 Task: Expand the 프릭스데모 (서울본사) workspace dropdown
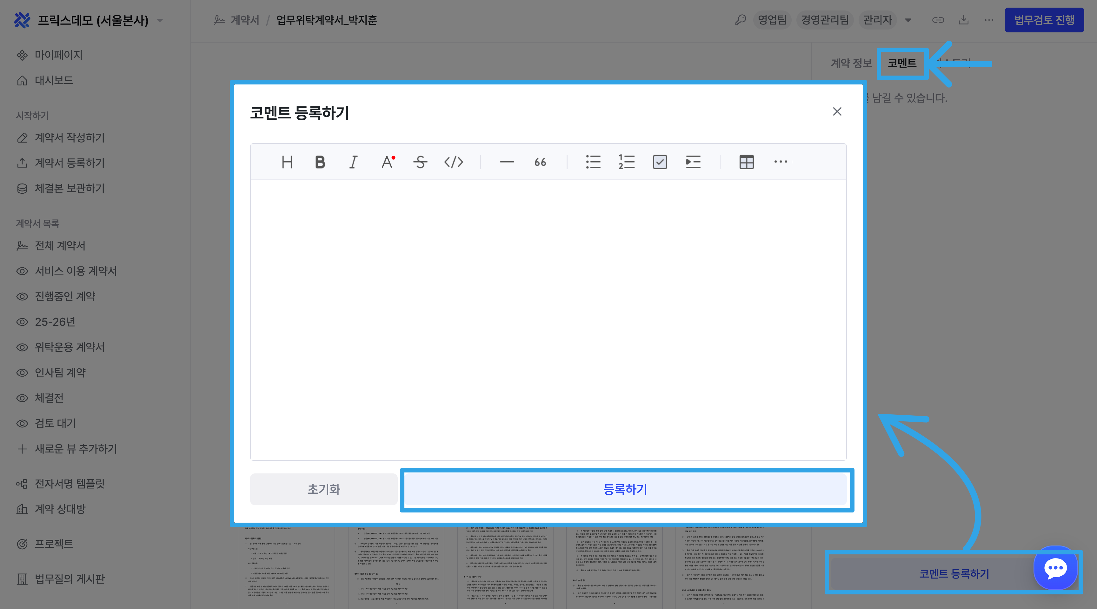coord(160,20)
